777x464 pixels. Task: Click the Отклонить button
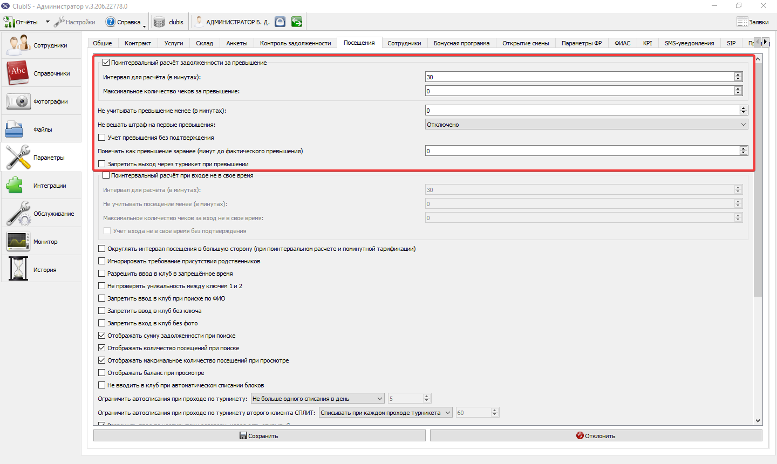click(x=596, y=435)
